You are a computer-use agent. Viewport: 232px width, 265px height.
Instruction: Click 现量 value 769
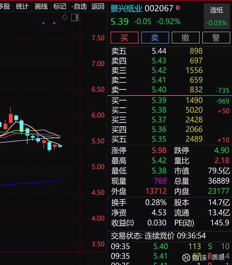[x=160, y=181]
